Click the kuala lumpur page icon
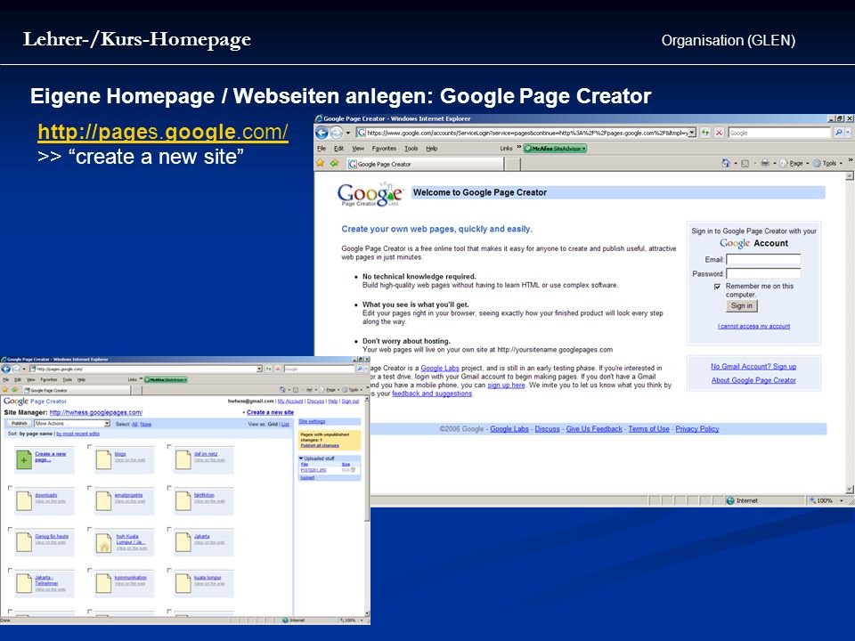This screenshot has height=641, width=855. click(183, 583)
